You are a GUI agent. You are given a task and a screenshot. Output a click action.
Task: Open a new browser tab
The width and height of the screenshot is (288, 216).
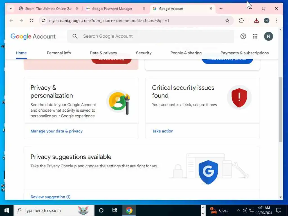click(221, 8)
